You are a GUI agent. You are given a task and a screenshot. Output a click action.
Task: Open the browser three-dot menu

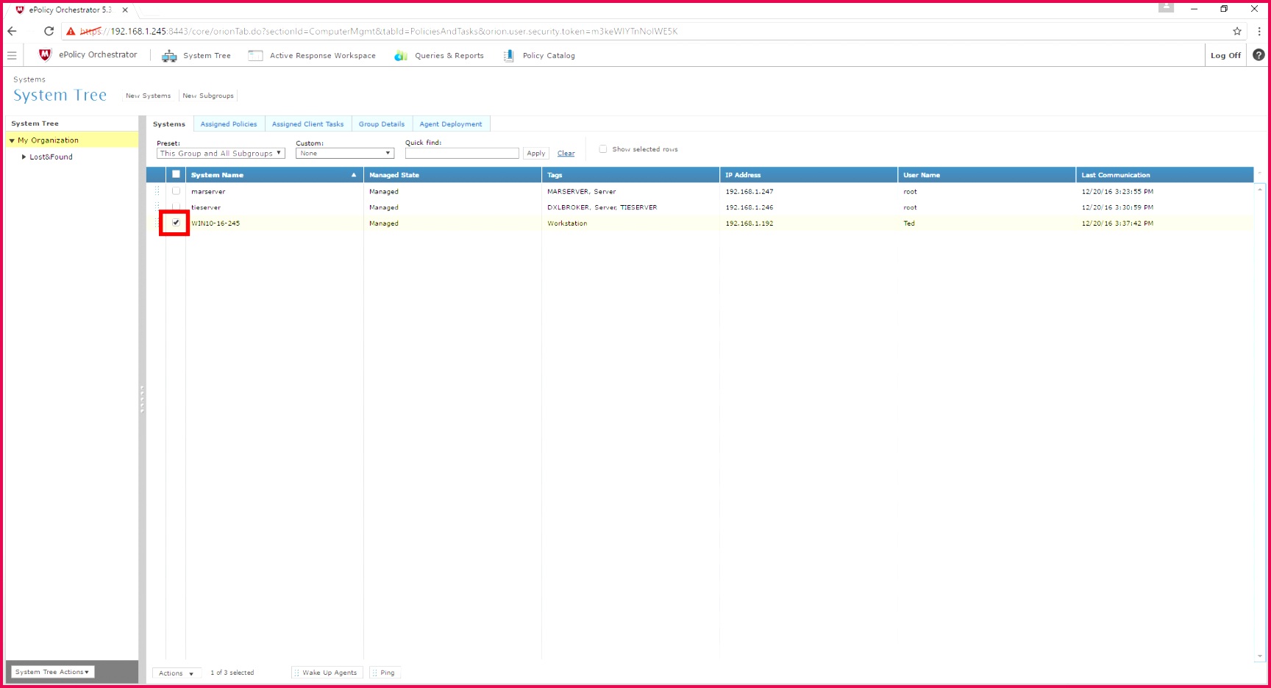1259,31
